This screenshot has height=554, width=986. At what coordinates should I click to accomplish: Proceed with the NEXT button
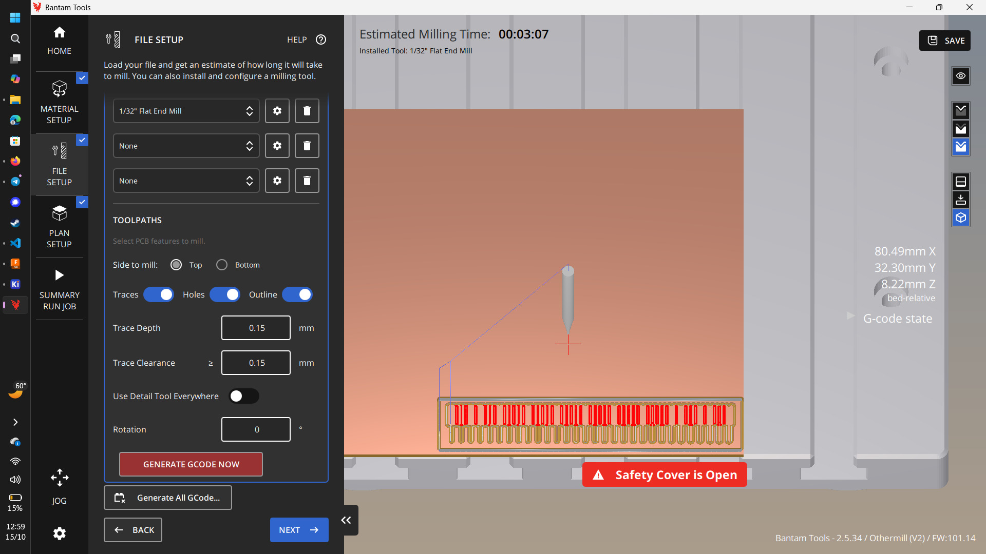pos(299,530)
